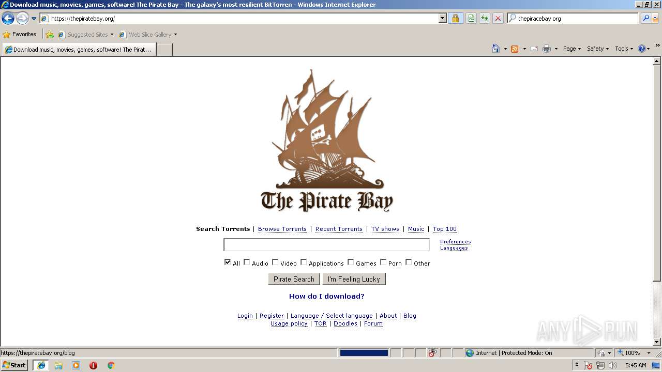This screenshot has height=372, width=662.
Task: Open the recent pages dropdown arrow
Action: pos(34,19)
